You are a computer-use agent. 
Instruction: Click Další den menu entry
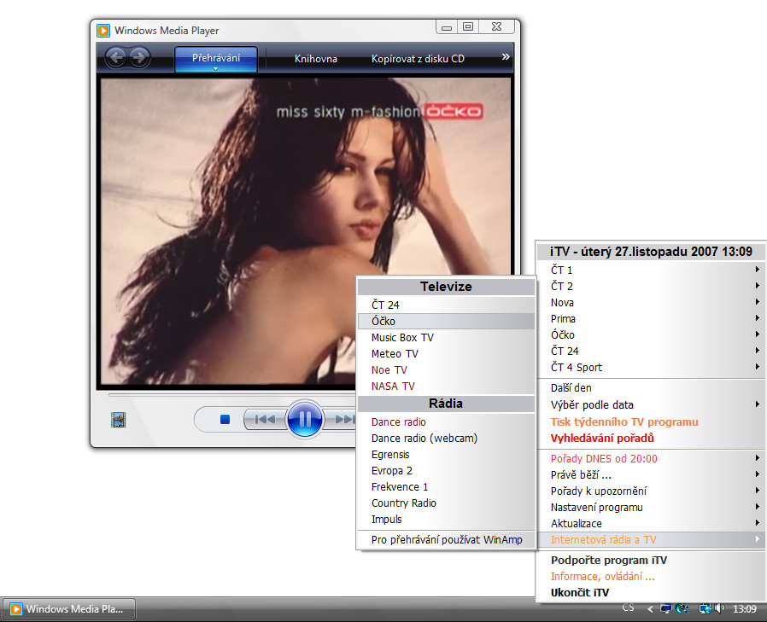click(x=651, y=388)
